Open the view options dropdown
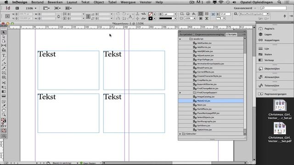294x165 pixels. (46, 8)
